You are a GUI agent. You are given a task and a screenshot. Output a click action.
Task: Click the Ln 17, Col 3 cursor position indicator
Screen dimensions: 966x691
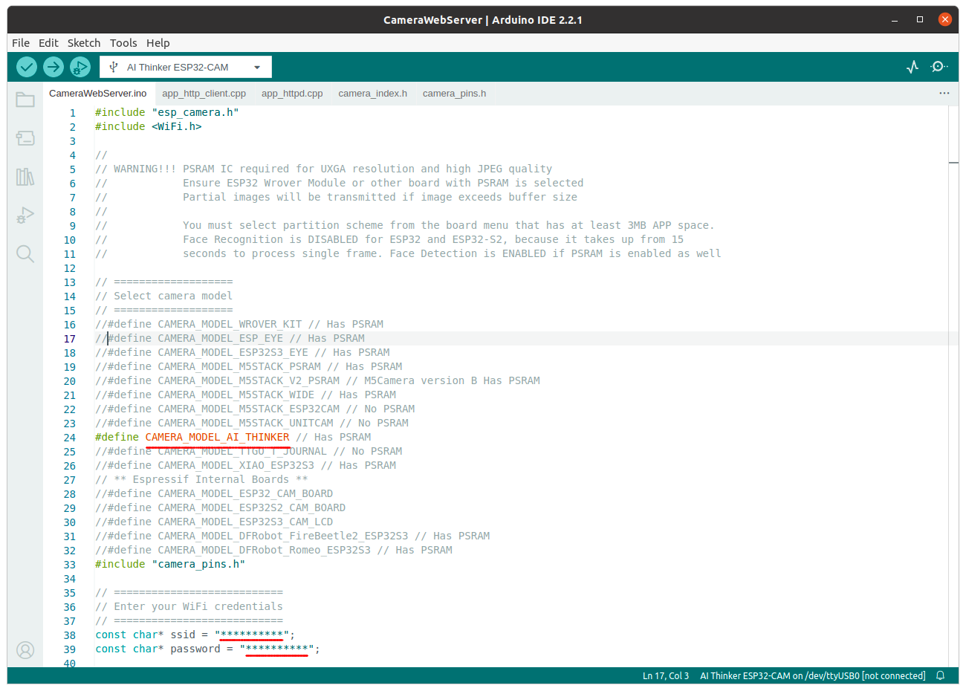[666, 675]
